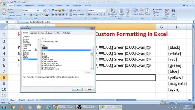Expand the Alignment group dialog launcher
Screen dimensions: 195x110
(85, 18)
